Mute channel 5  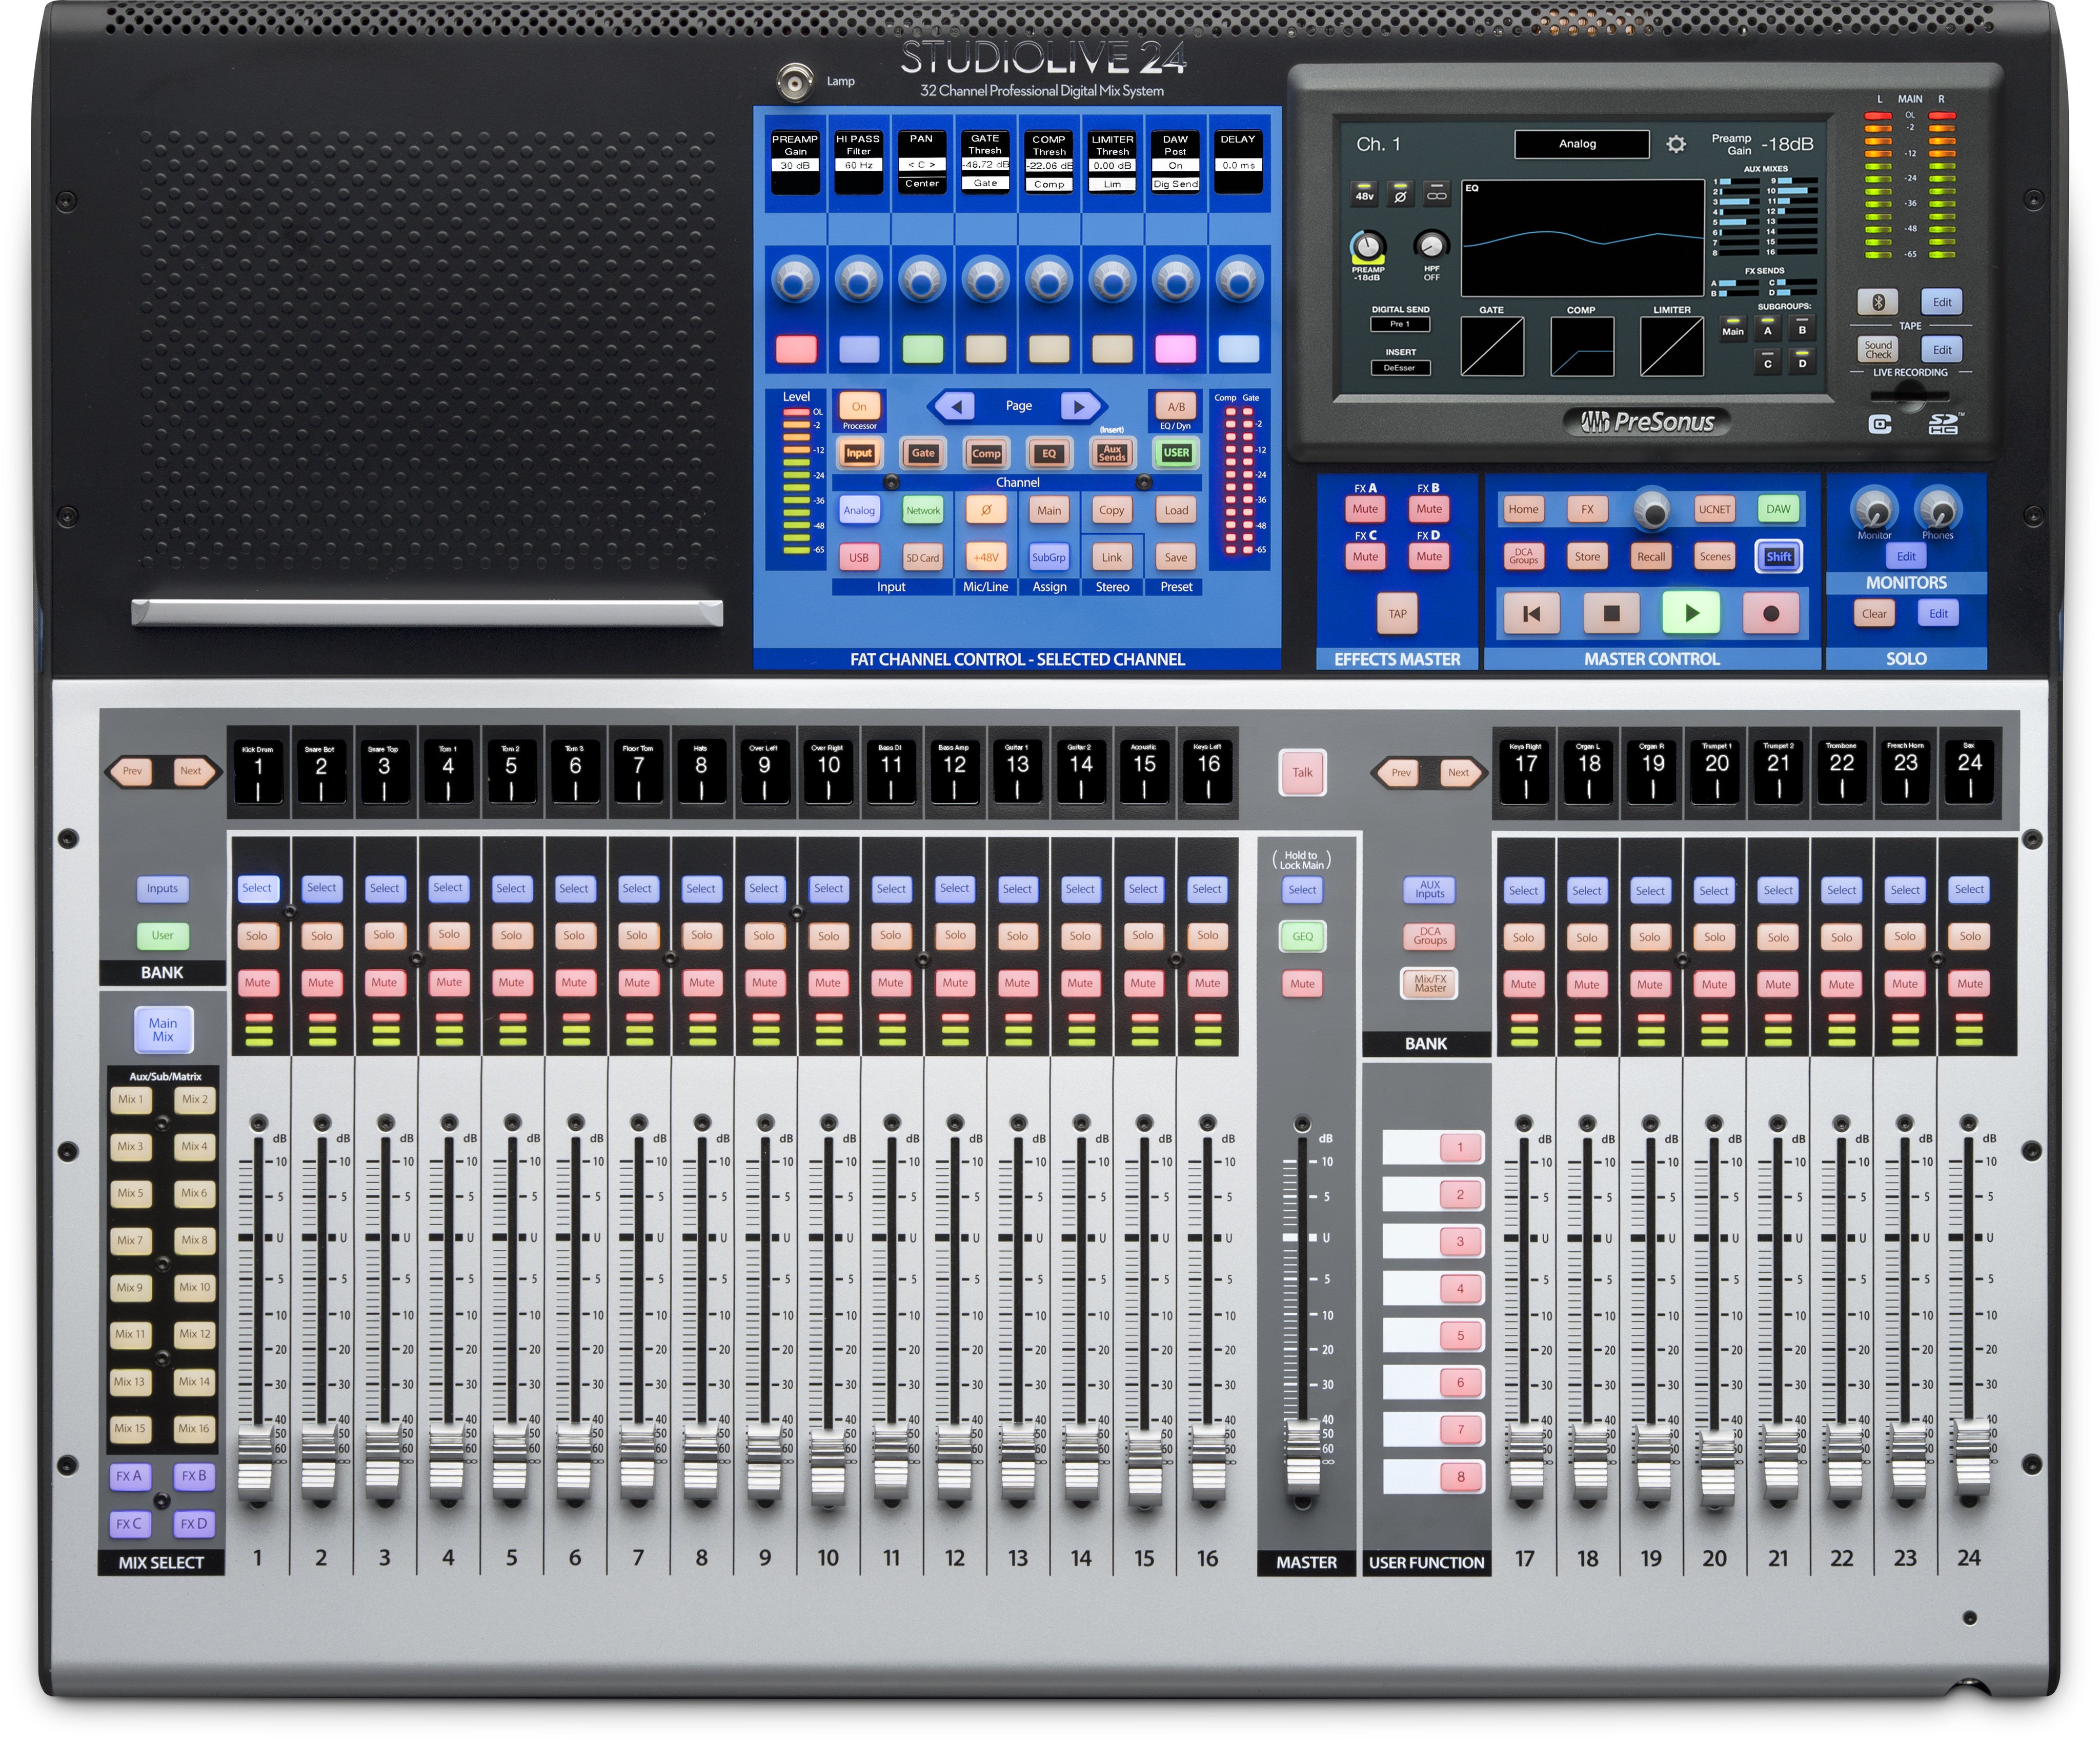point(511,983)
